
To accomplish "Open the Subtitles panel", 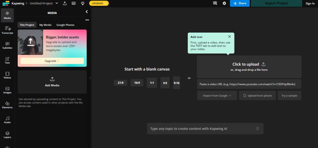I will point(7,45).
